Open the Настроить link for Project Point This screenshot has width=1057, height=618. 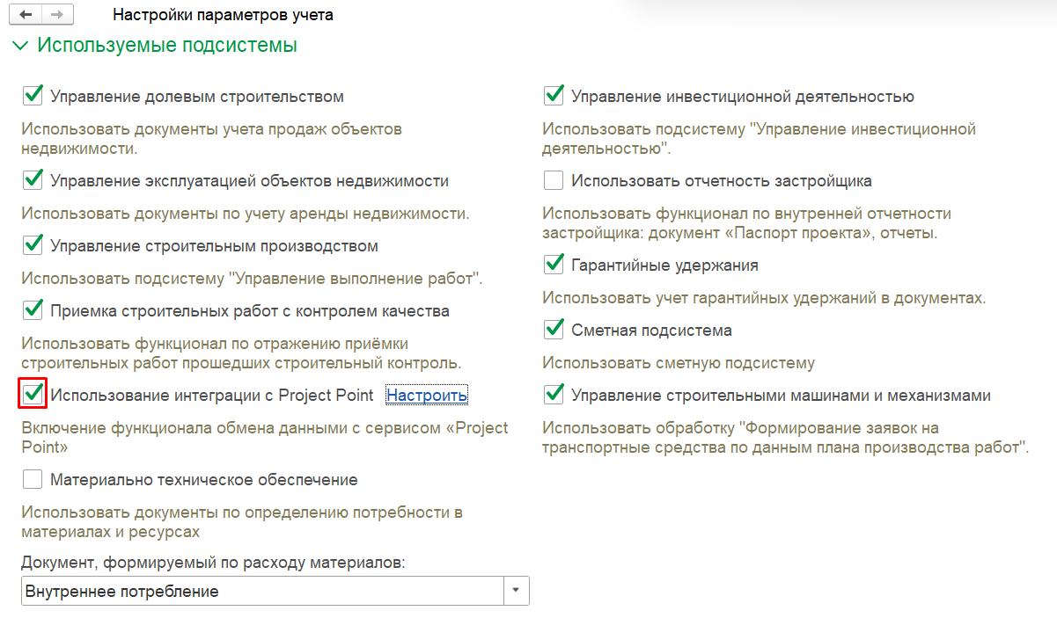pos(427,396)
